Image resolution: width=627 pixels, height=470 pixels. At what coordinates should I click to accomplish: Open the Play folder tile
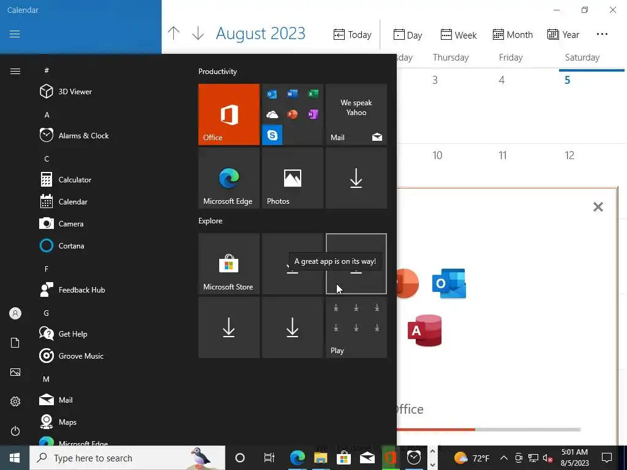pyautogui.click(x=356, y=327)
